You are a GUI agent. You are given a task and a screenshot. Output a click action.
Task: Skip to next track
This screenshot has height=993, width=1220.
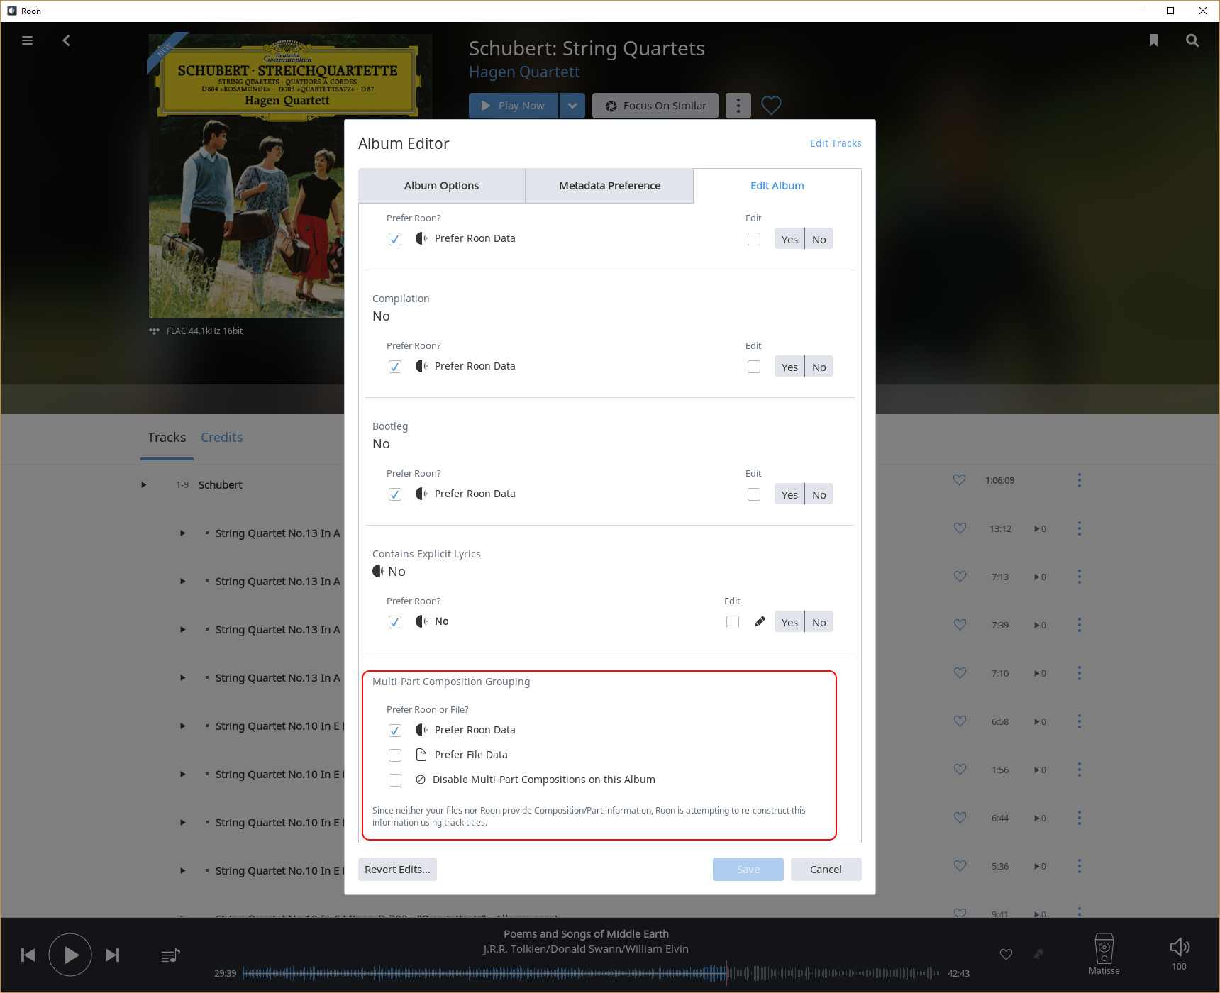click(x=112, y=955)
